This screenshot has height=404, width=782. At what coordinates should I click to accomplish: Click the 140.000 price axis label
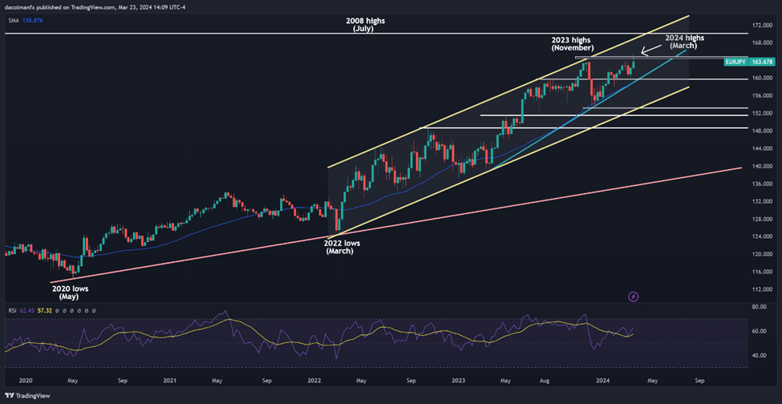tap(764, 167)
